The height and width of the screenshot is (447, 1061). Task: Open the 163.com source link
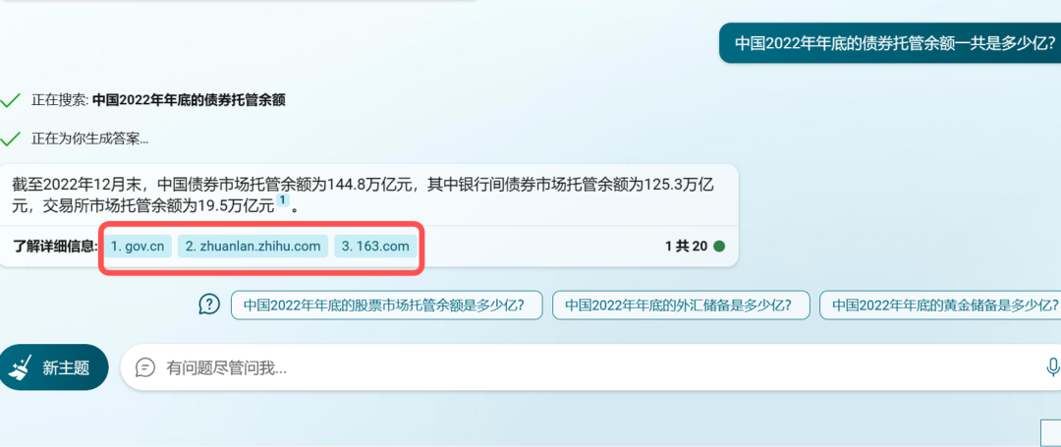[375, 247]
